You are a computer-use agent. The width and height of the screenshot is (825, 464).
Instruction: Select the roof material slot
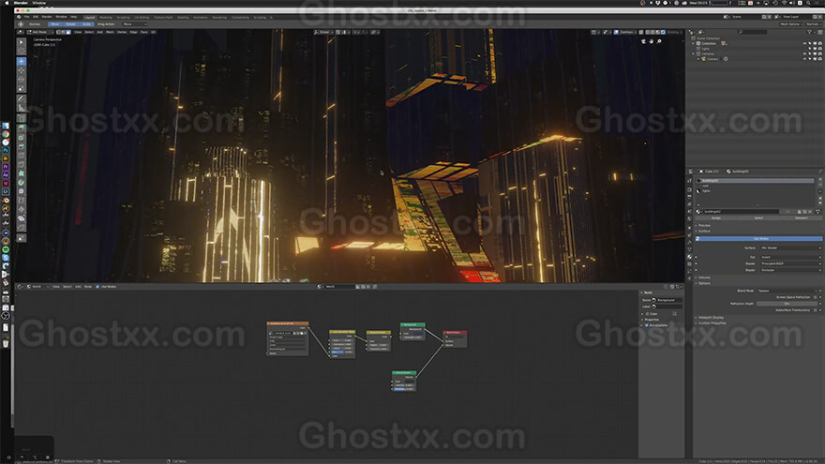pos(755,186)
